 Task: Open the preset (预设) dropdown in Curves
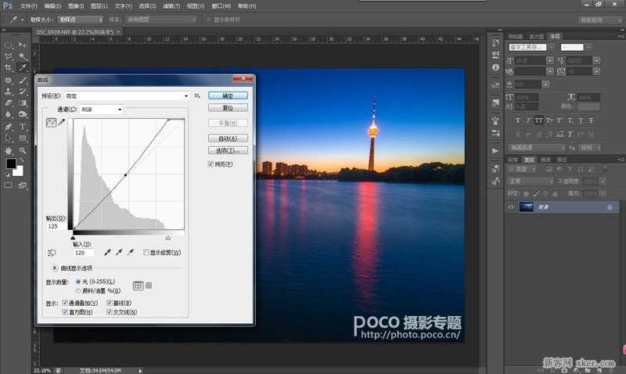[127, 96]
